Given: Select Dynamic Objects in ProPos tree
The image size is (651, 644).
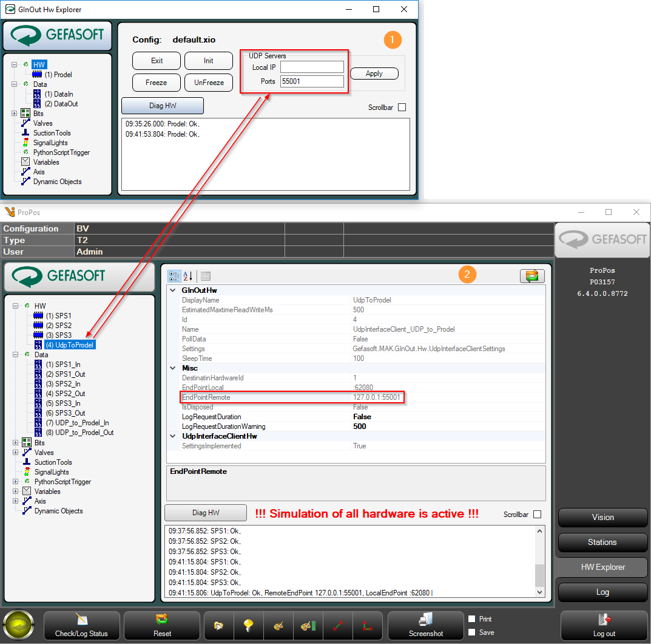Looking at the screenshot, I should pos(58,510).
